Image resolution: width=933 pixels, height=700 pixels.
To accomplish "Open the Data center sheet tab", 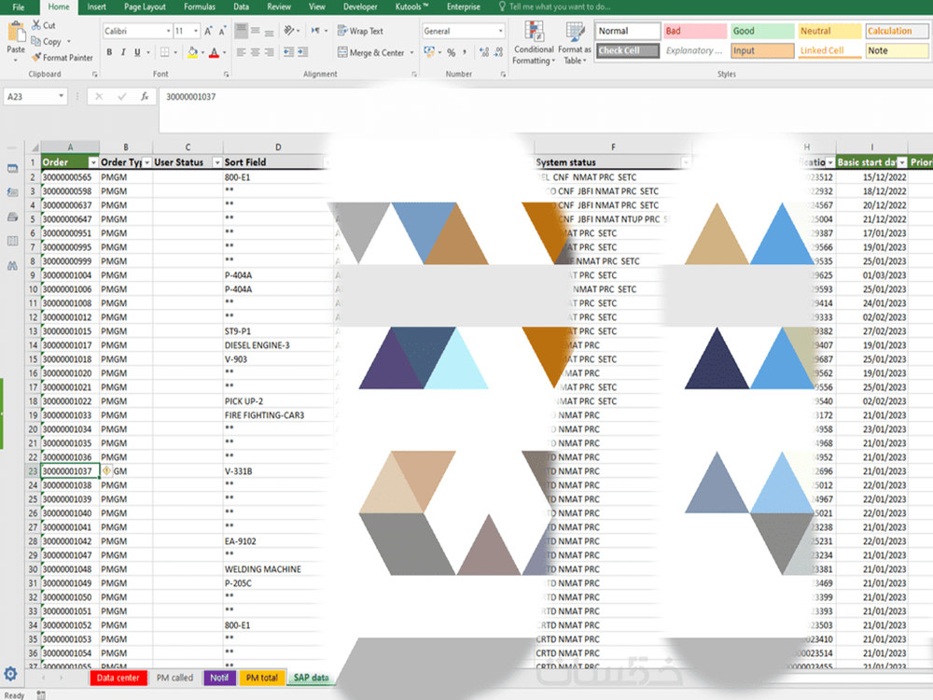I will coord(118,678).
